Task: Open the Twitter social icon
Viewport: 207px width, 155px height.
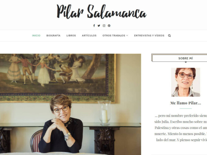Action: 99,26
